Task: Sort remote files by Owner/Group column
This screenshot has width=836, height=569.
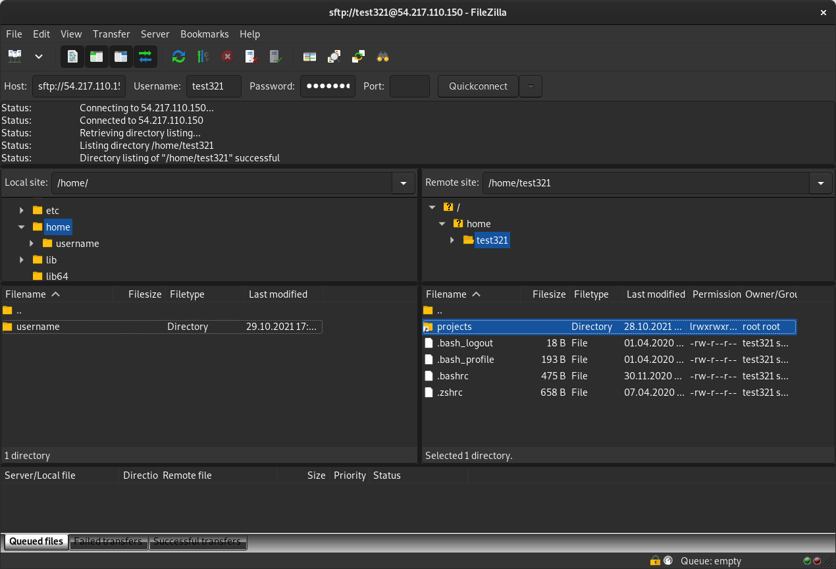Action: [x=770, y=294]
